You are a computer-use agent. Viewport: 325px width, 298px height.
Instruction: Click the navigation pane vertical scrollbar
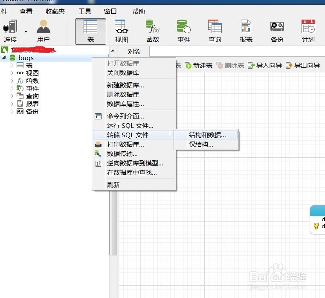coord(113,223)
